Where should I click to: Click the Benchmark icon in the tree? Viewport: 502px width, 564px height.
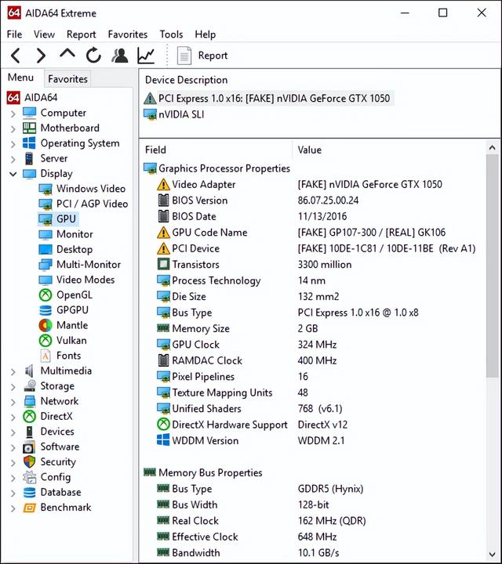pos(29,508)
